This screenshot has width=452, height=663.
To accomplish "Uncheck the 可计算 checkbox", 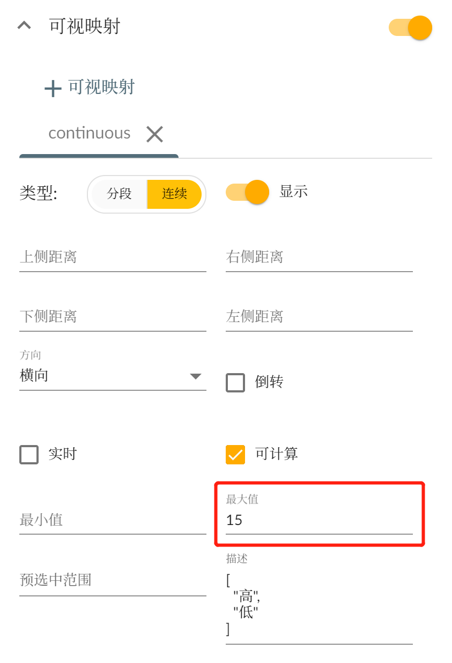I will point(235,455).
